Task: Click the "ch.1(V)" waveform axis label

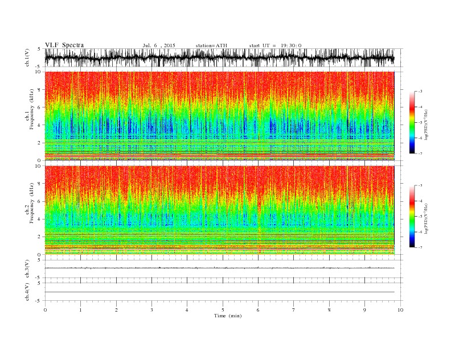Action: point(27,57)
